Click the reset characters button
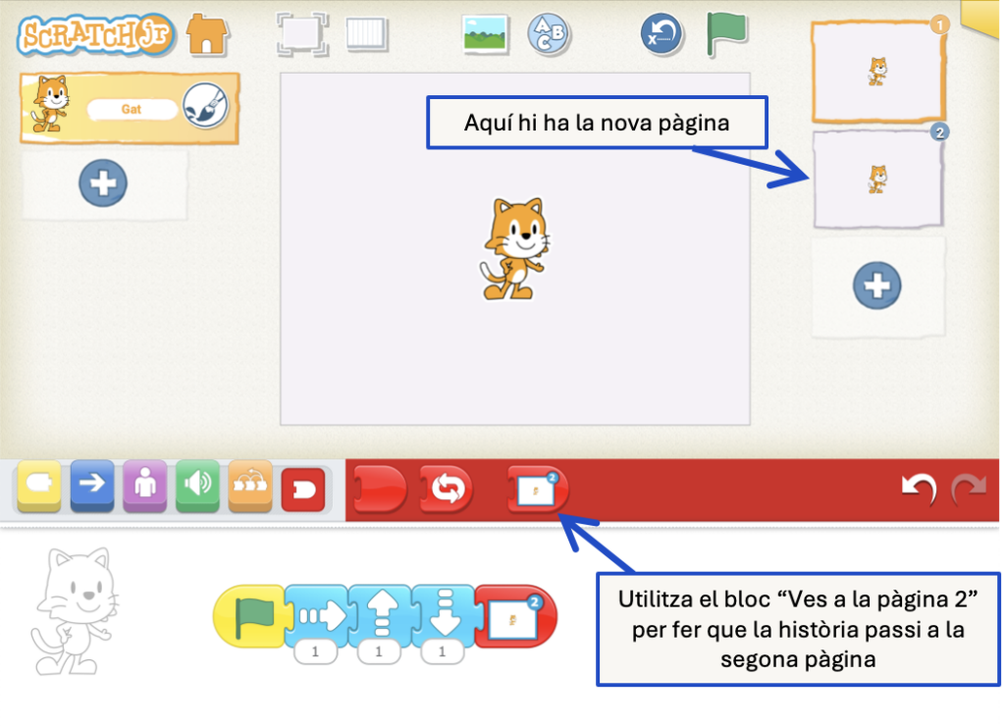This screenshot has width=1005, height=726. [661, 34]
